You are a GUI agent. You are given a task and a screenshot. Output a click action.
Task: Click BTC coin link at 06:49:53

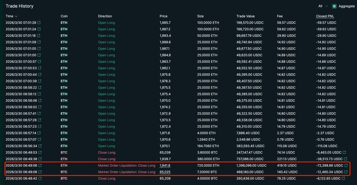click(x=64, y=152)
